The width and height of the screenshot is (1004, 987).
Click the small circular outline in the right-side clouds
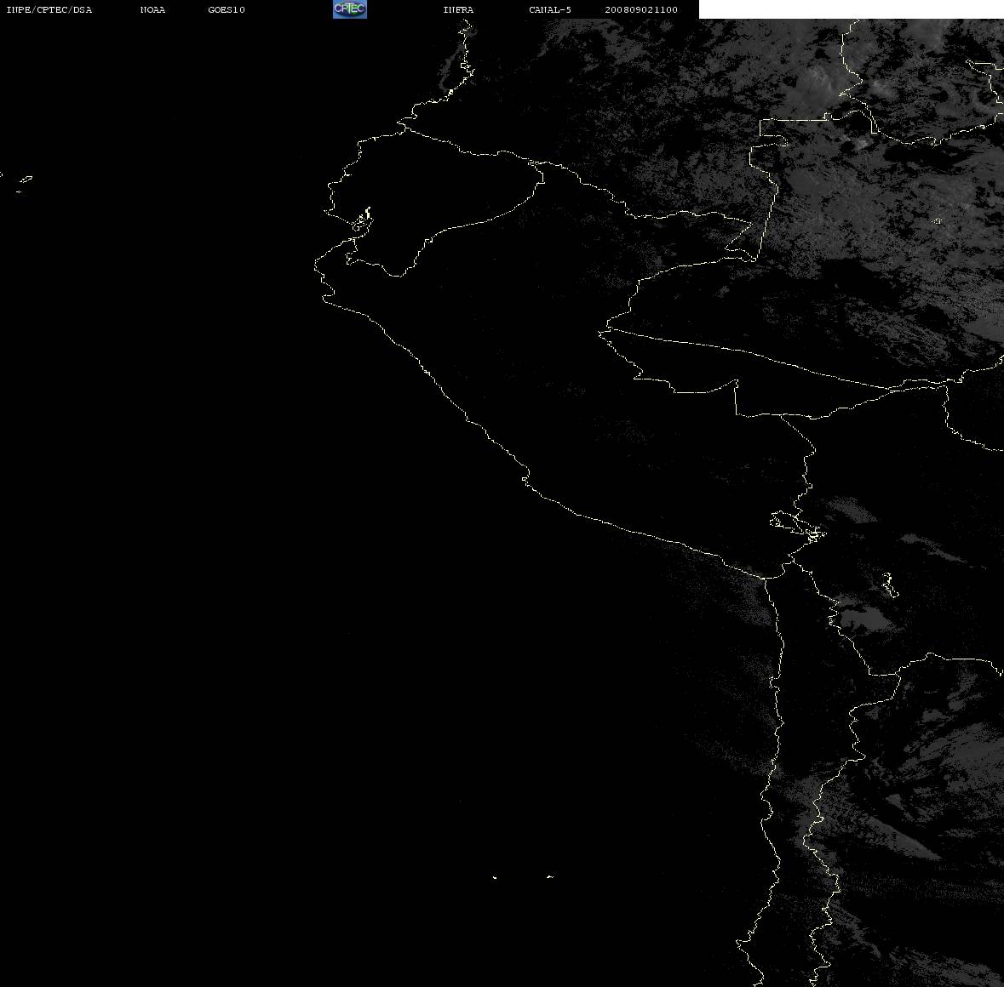coord(938,221)
